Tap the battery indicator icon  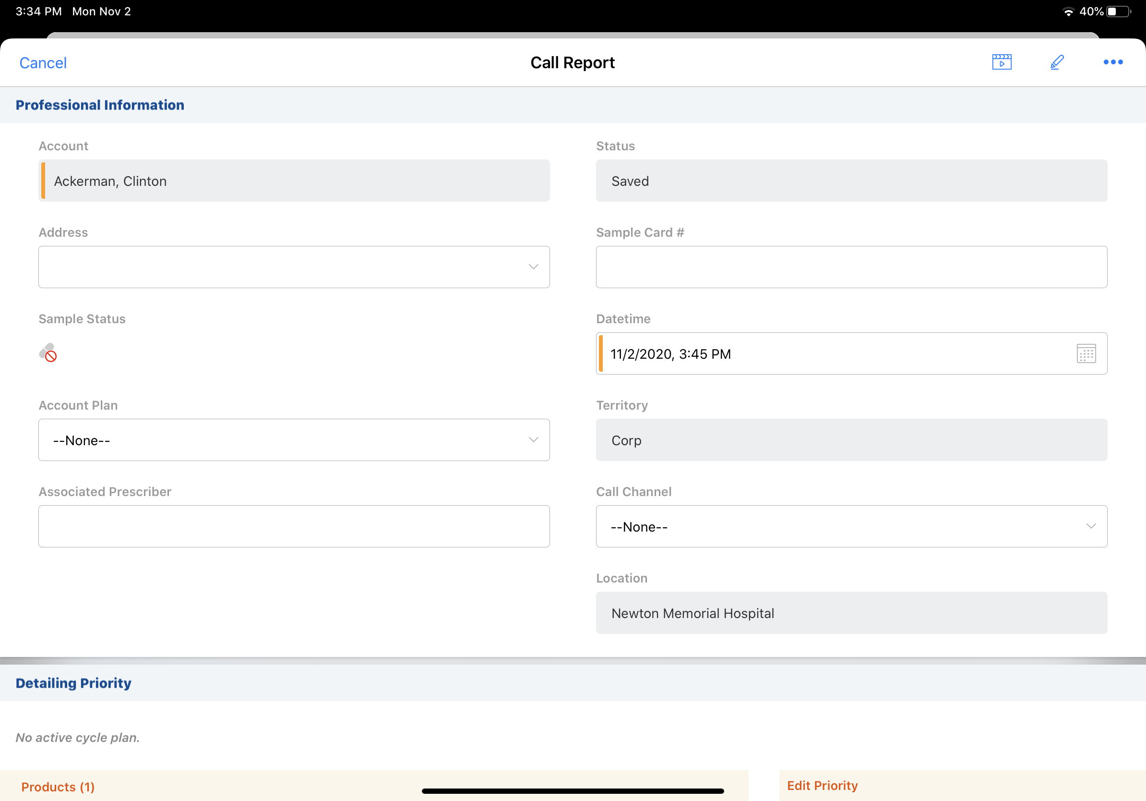point(1119,12)
